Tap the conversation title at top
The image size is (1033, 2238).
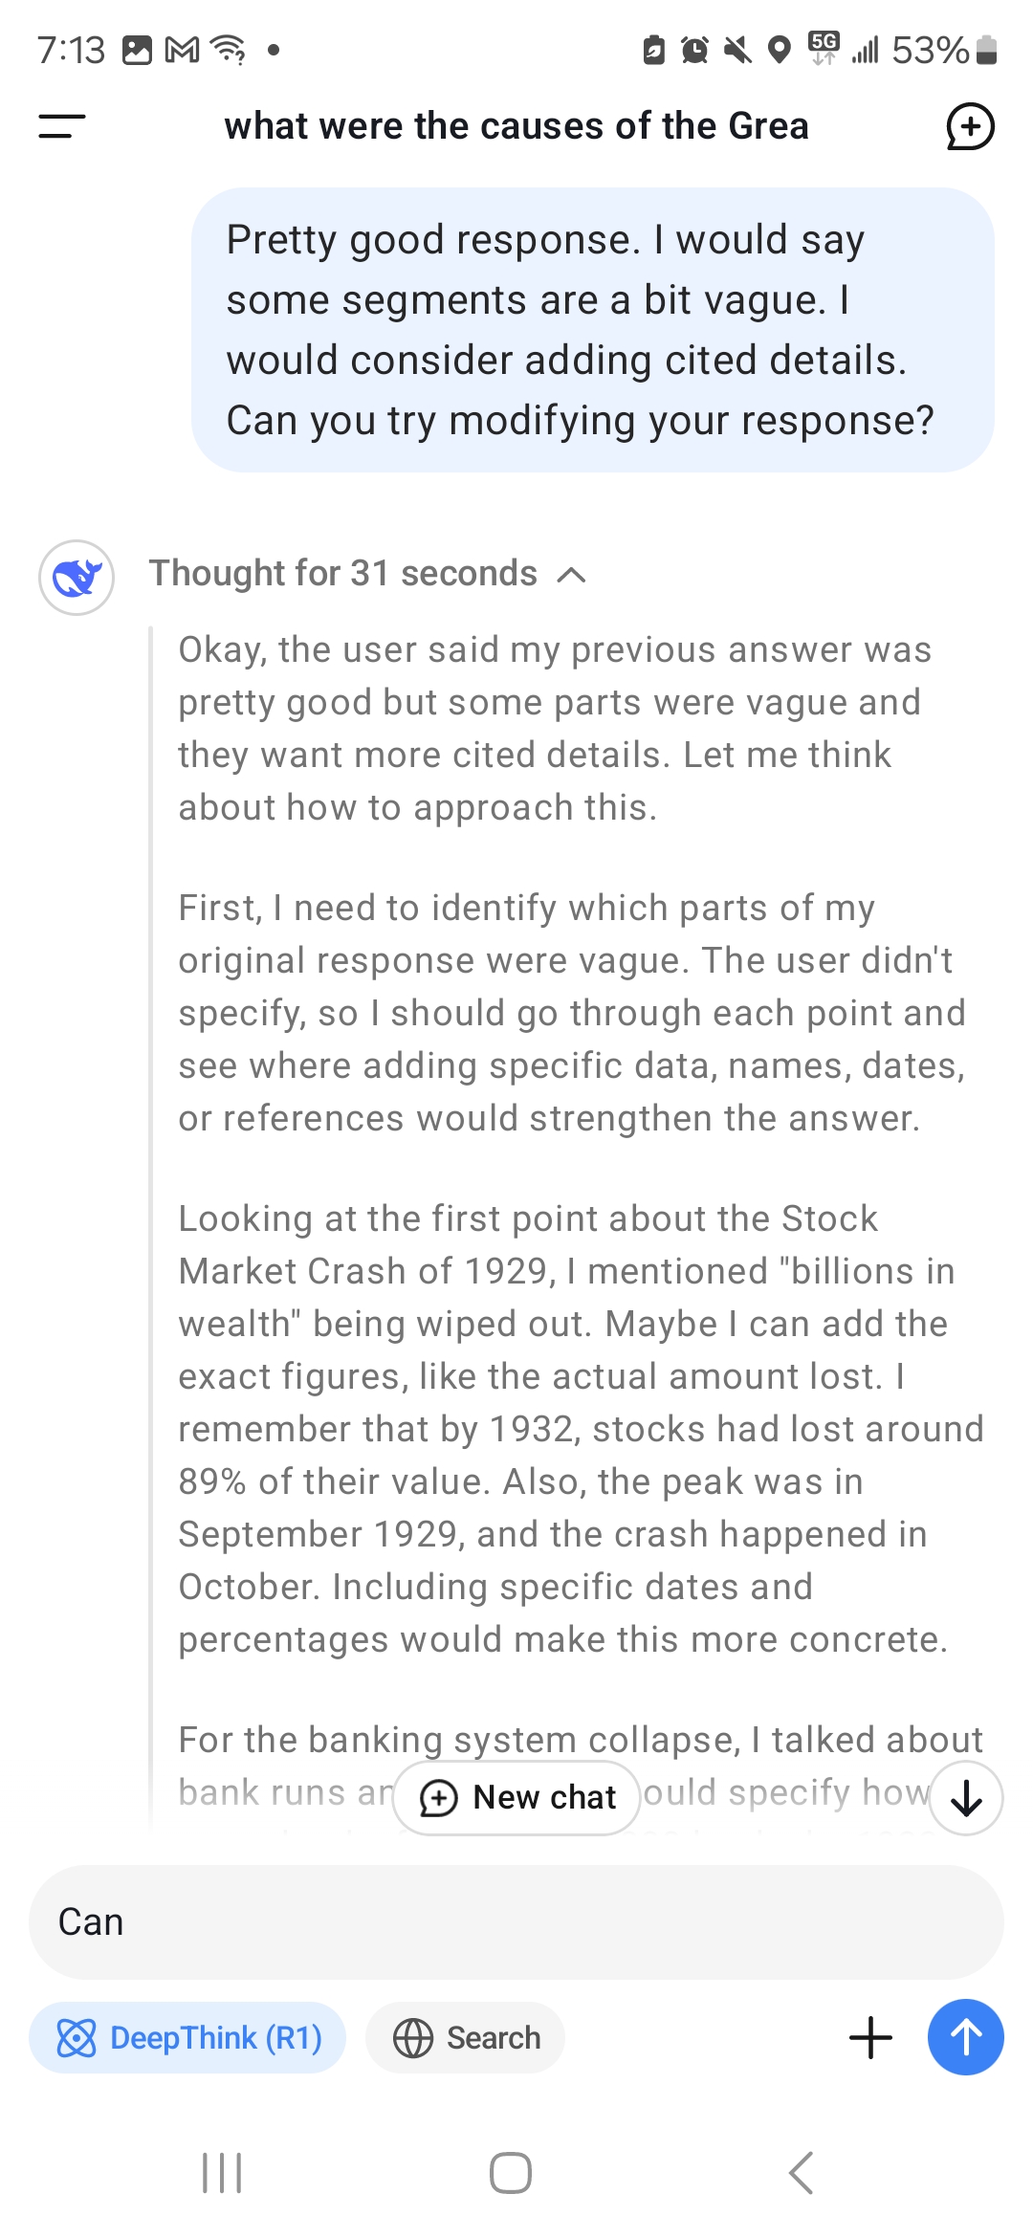(x=516, y=126)
